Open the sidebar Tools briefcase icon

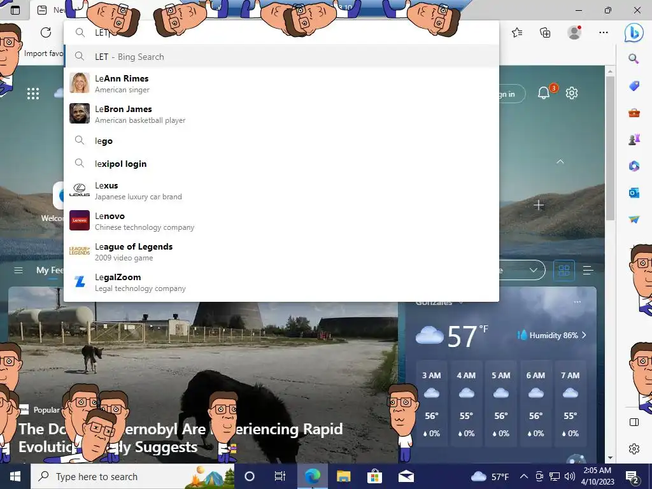point(634,113)
